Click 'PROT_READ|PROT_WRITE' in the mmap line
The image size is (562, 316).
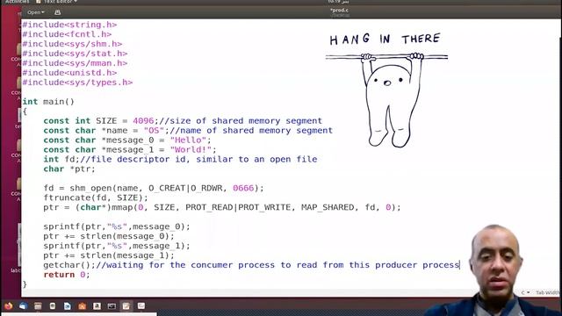(x=238, y=208)
